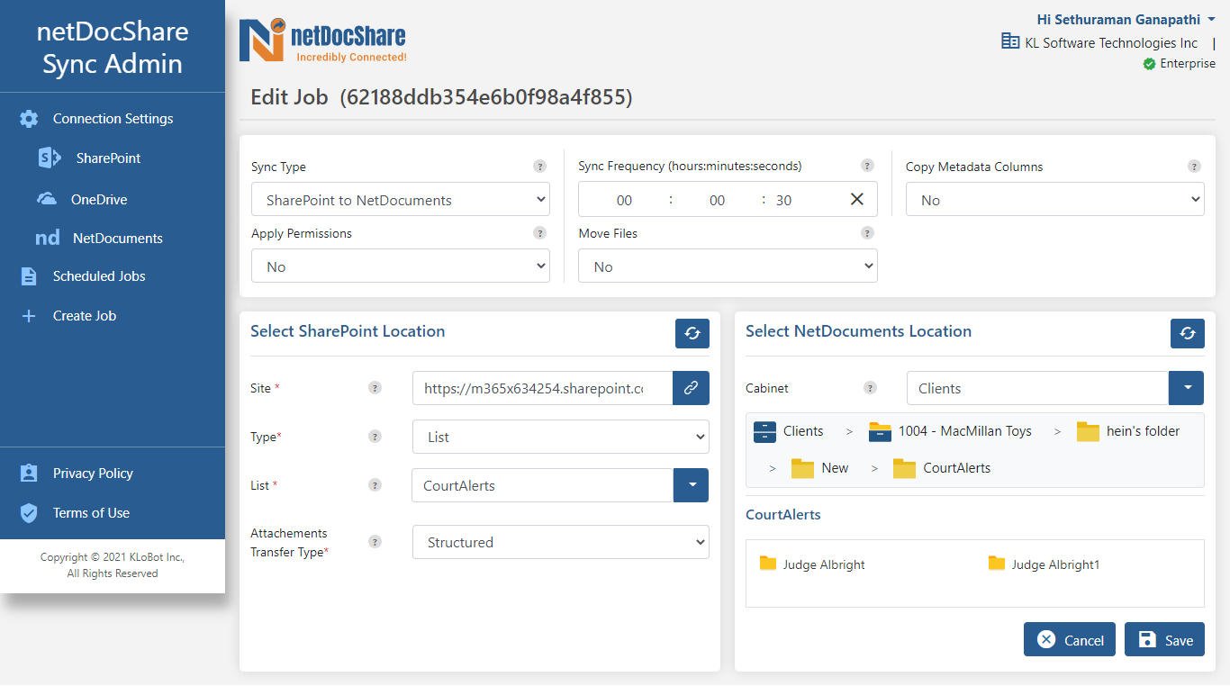This screenshot has height=686, width=1230.
Task: Refresh the SharePoint Location panel
Action: click(692, 333)
